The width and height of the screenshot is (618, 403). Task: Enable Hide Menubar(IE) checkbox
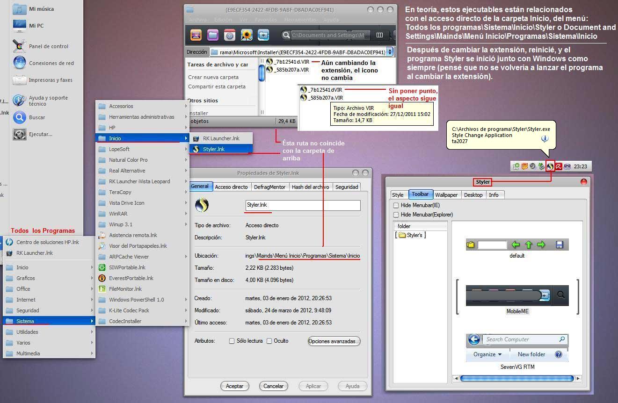tap(396, 205)
